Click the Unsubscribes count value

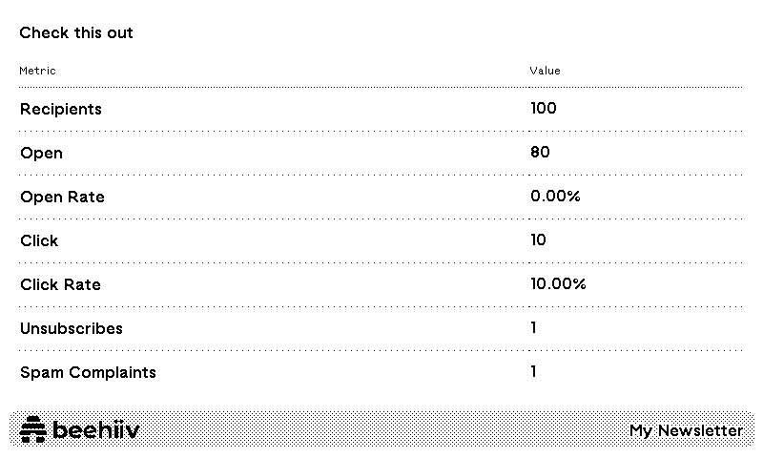(x=534, y=328)
